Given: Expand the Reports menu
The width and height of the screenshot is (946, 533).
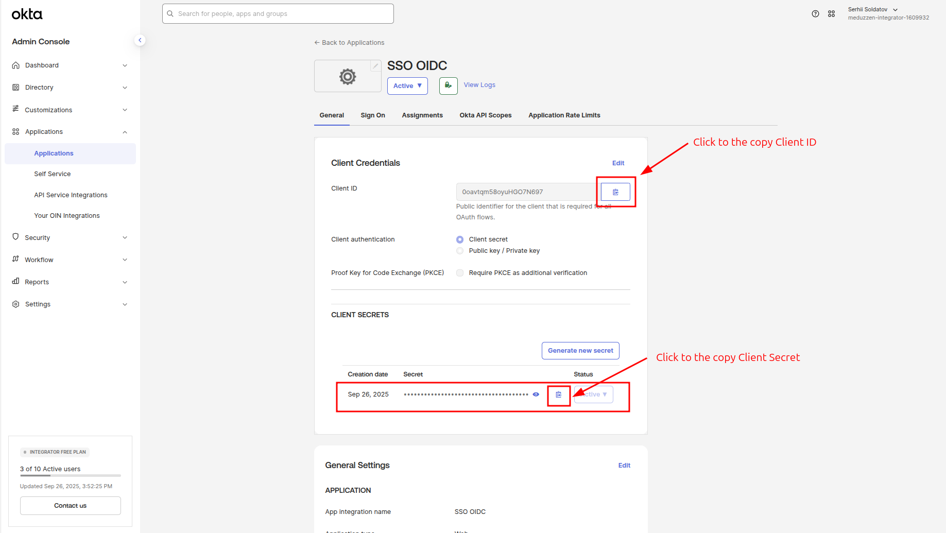Looking at the screenshot, I should tap(125, 282).
